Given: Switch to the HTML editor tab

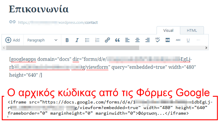Looking at the screenshot, I should tap(192, 30).
